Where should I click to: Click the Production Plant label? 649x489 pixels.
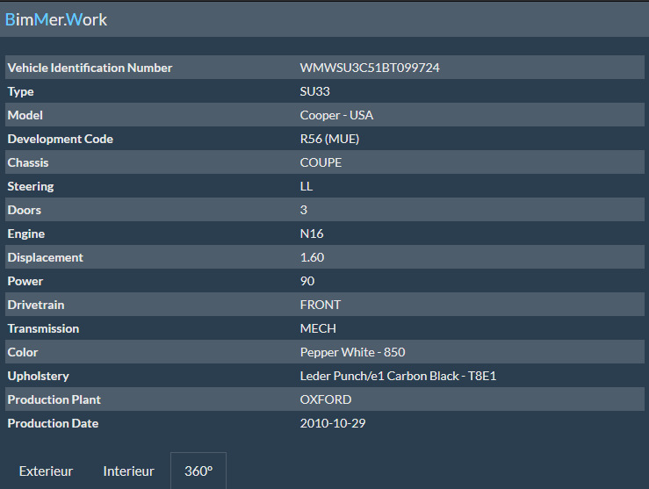tap(54, 399)
